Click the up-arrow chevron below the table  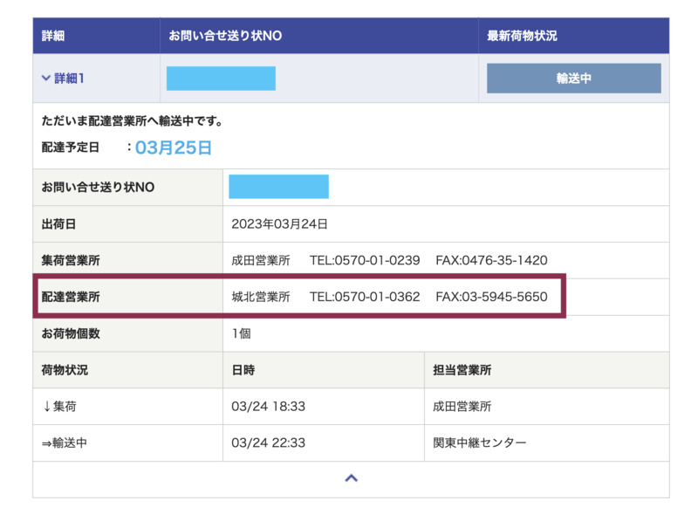(351, 478)
